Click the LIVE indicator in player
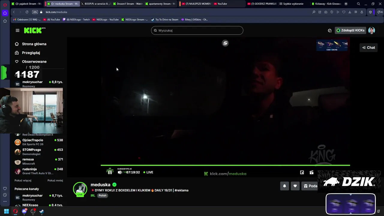The width and height of the screenshot is (384, 216). pyautogui.click(x=148, y=172)
